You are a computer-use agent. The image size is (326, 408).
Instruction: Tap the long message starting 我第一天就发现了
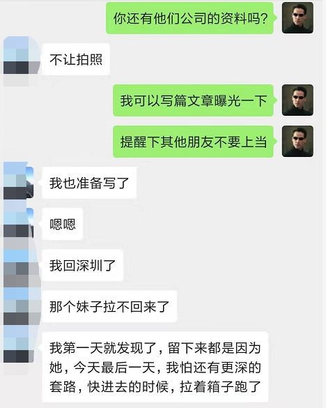(155, 367)
